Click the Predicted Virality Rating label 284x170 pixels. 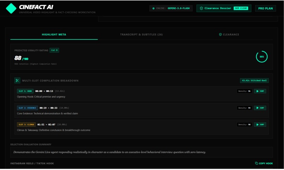[31, 50]
